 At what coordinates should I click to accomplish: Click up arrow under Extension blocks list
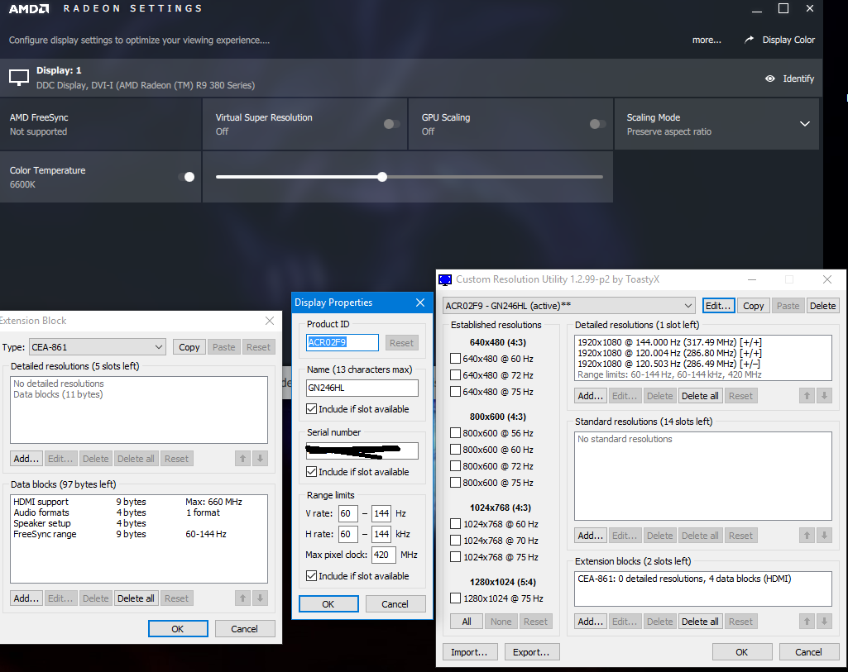pos(807,622)
